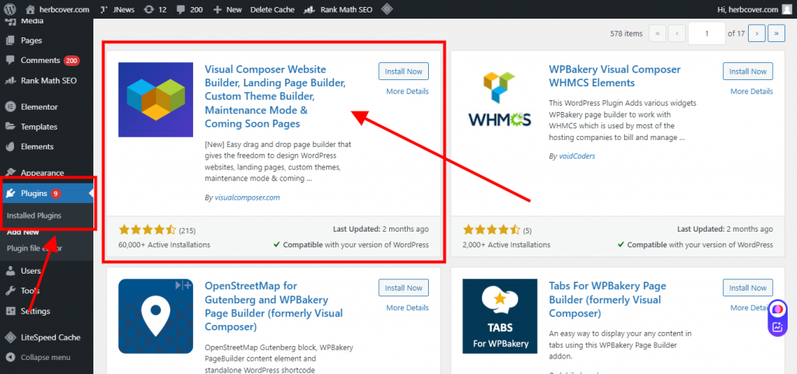Open the Elementor sidebar menu
The image size is (797, 374).
38,107
